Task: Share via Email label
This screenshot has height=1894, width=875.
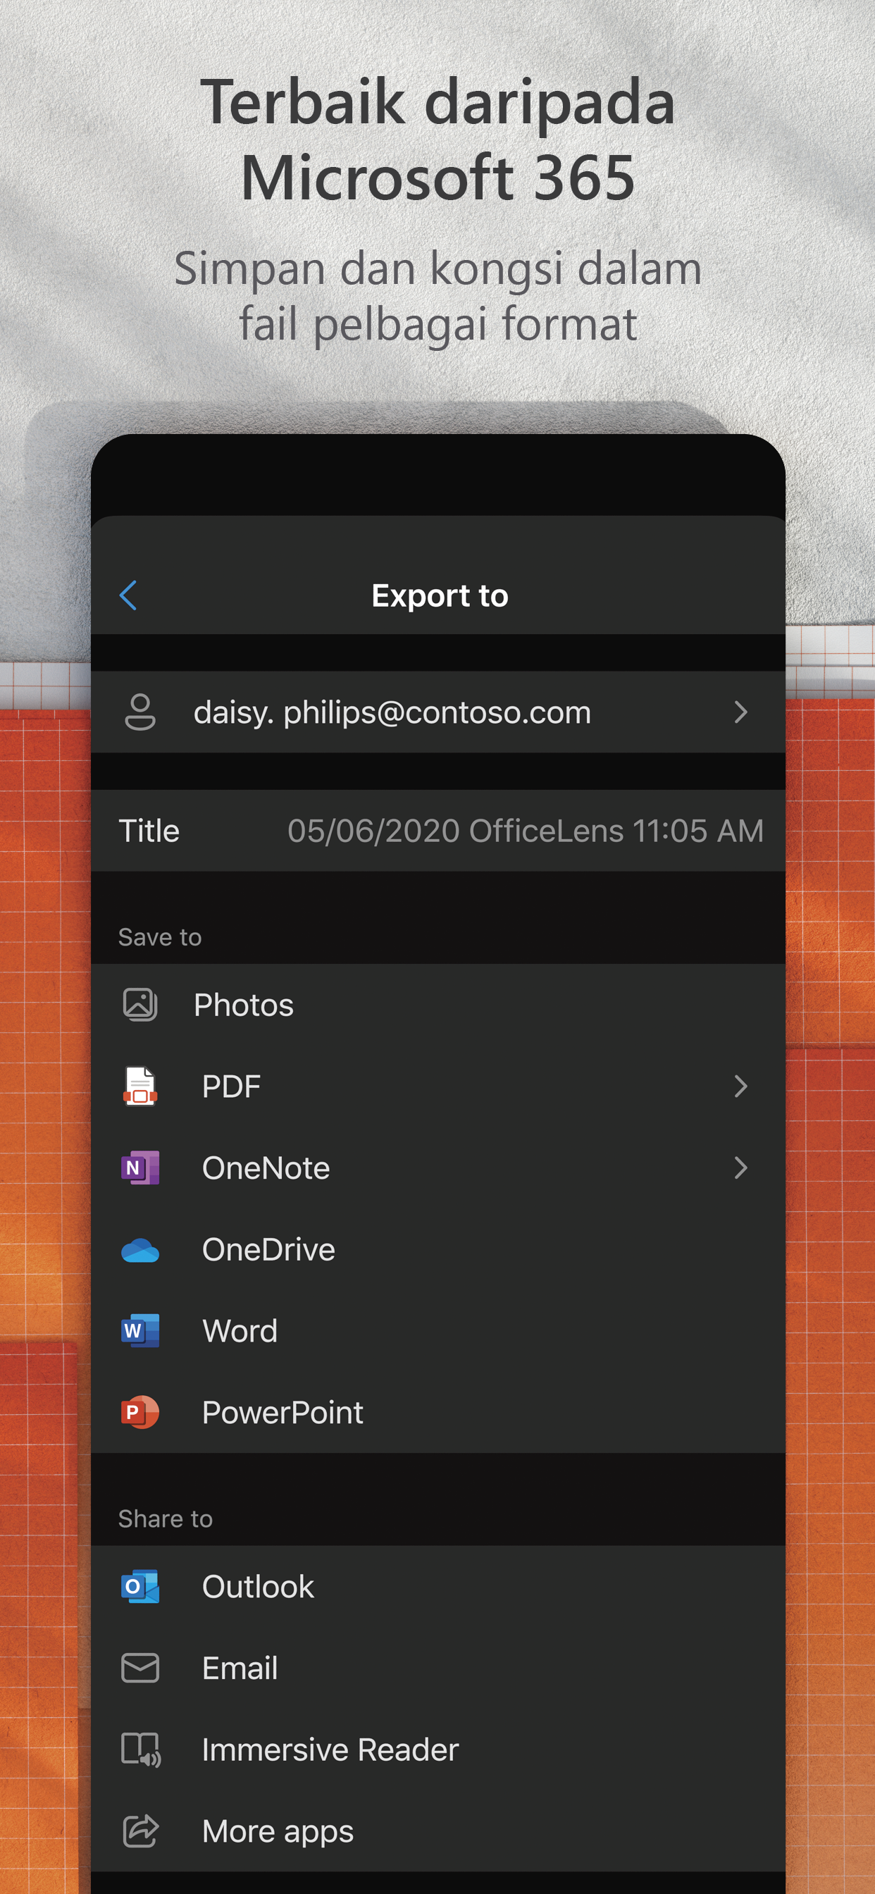Action: coord(240,1669)
